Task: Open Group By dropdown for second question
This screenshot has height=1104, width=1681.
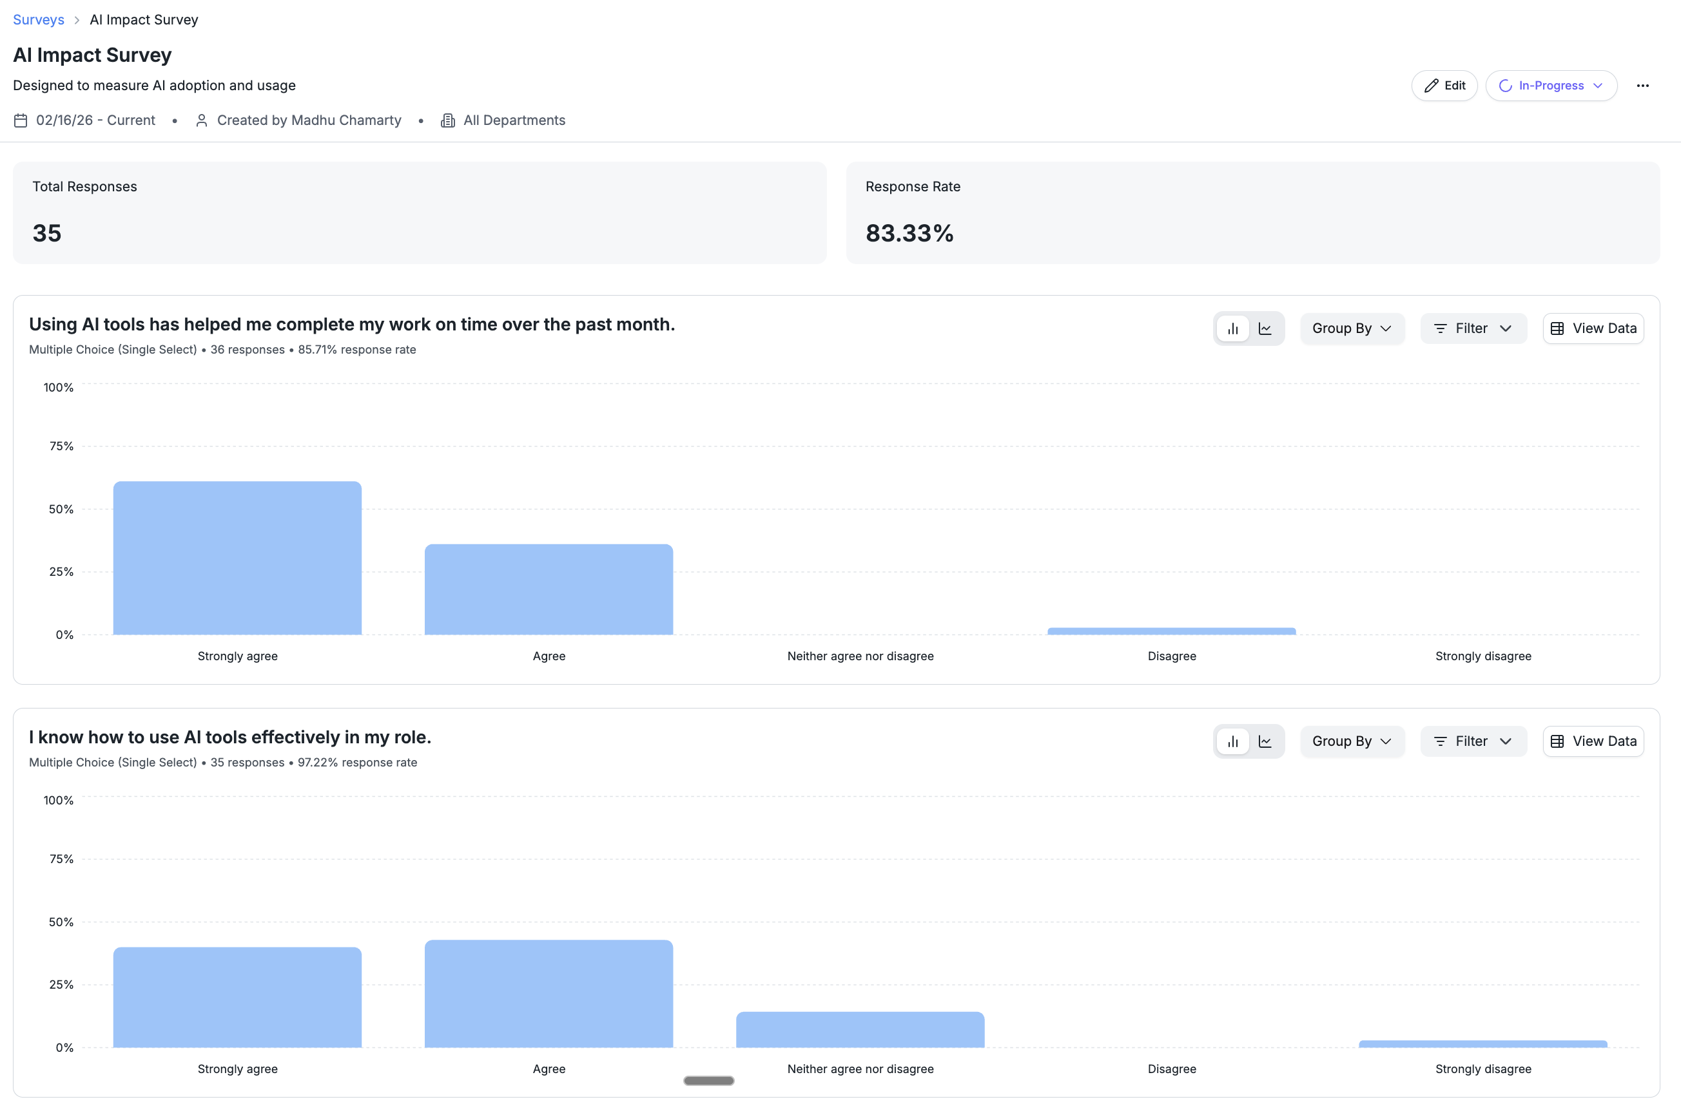Action: coord(1352,741)
